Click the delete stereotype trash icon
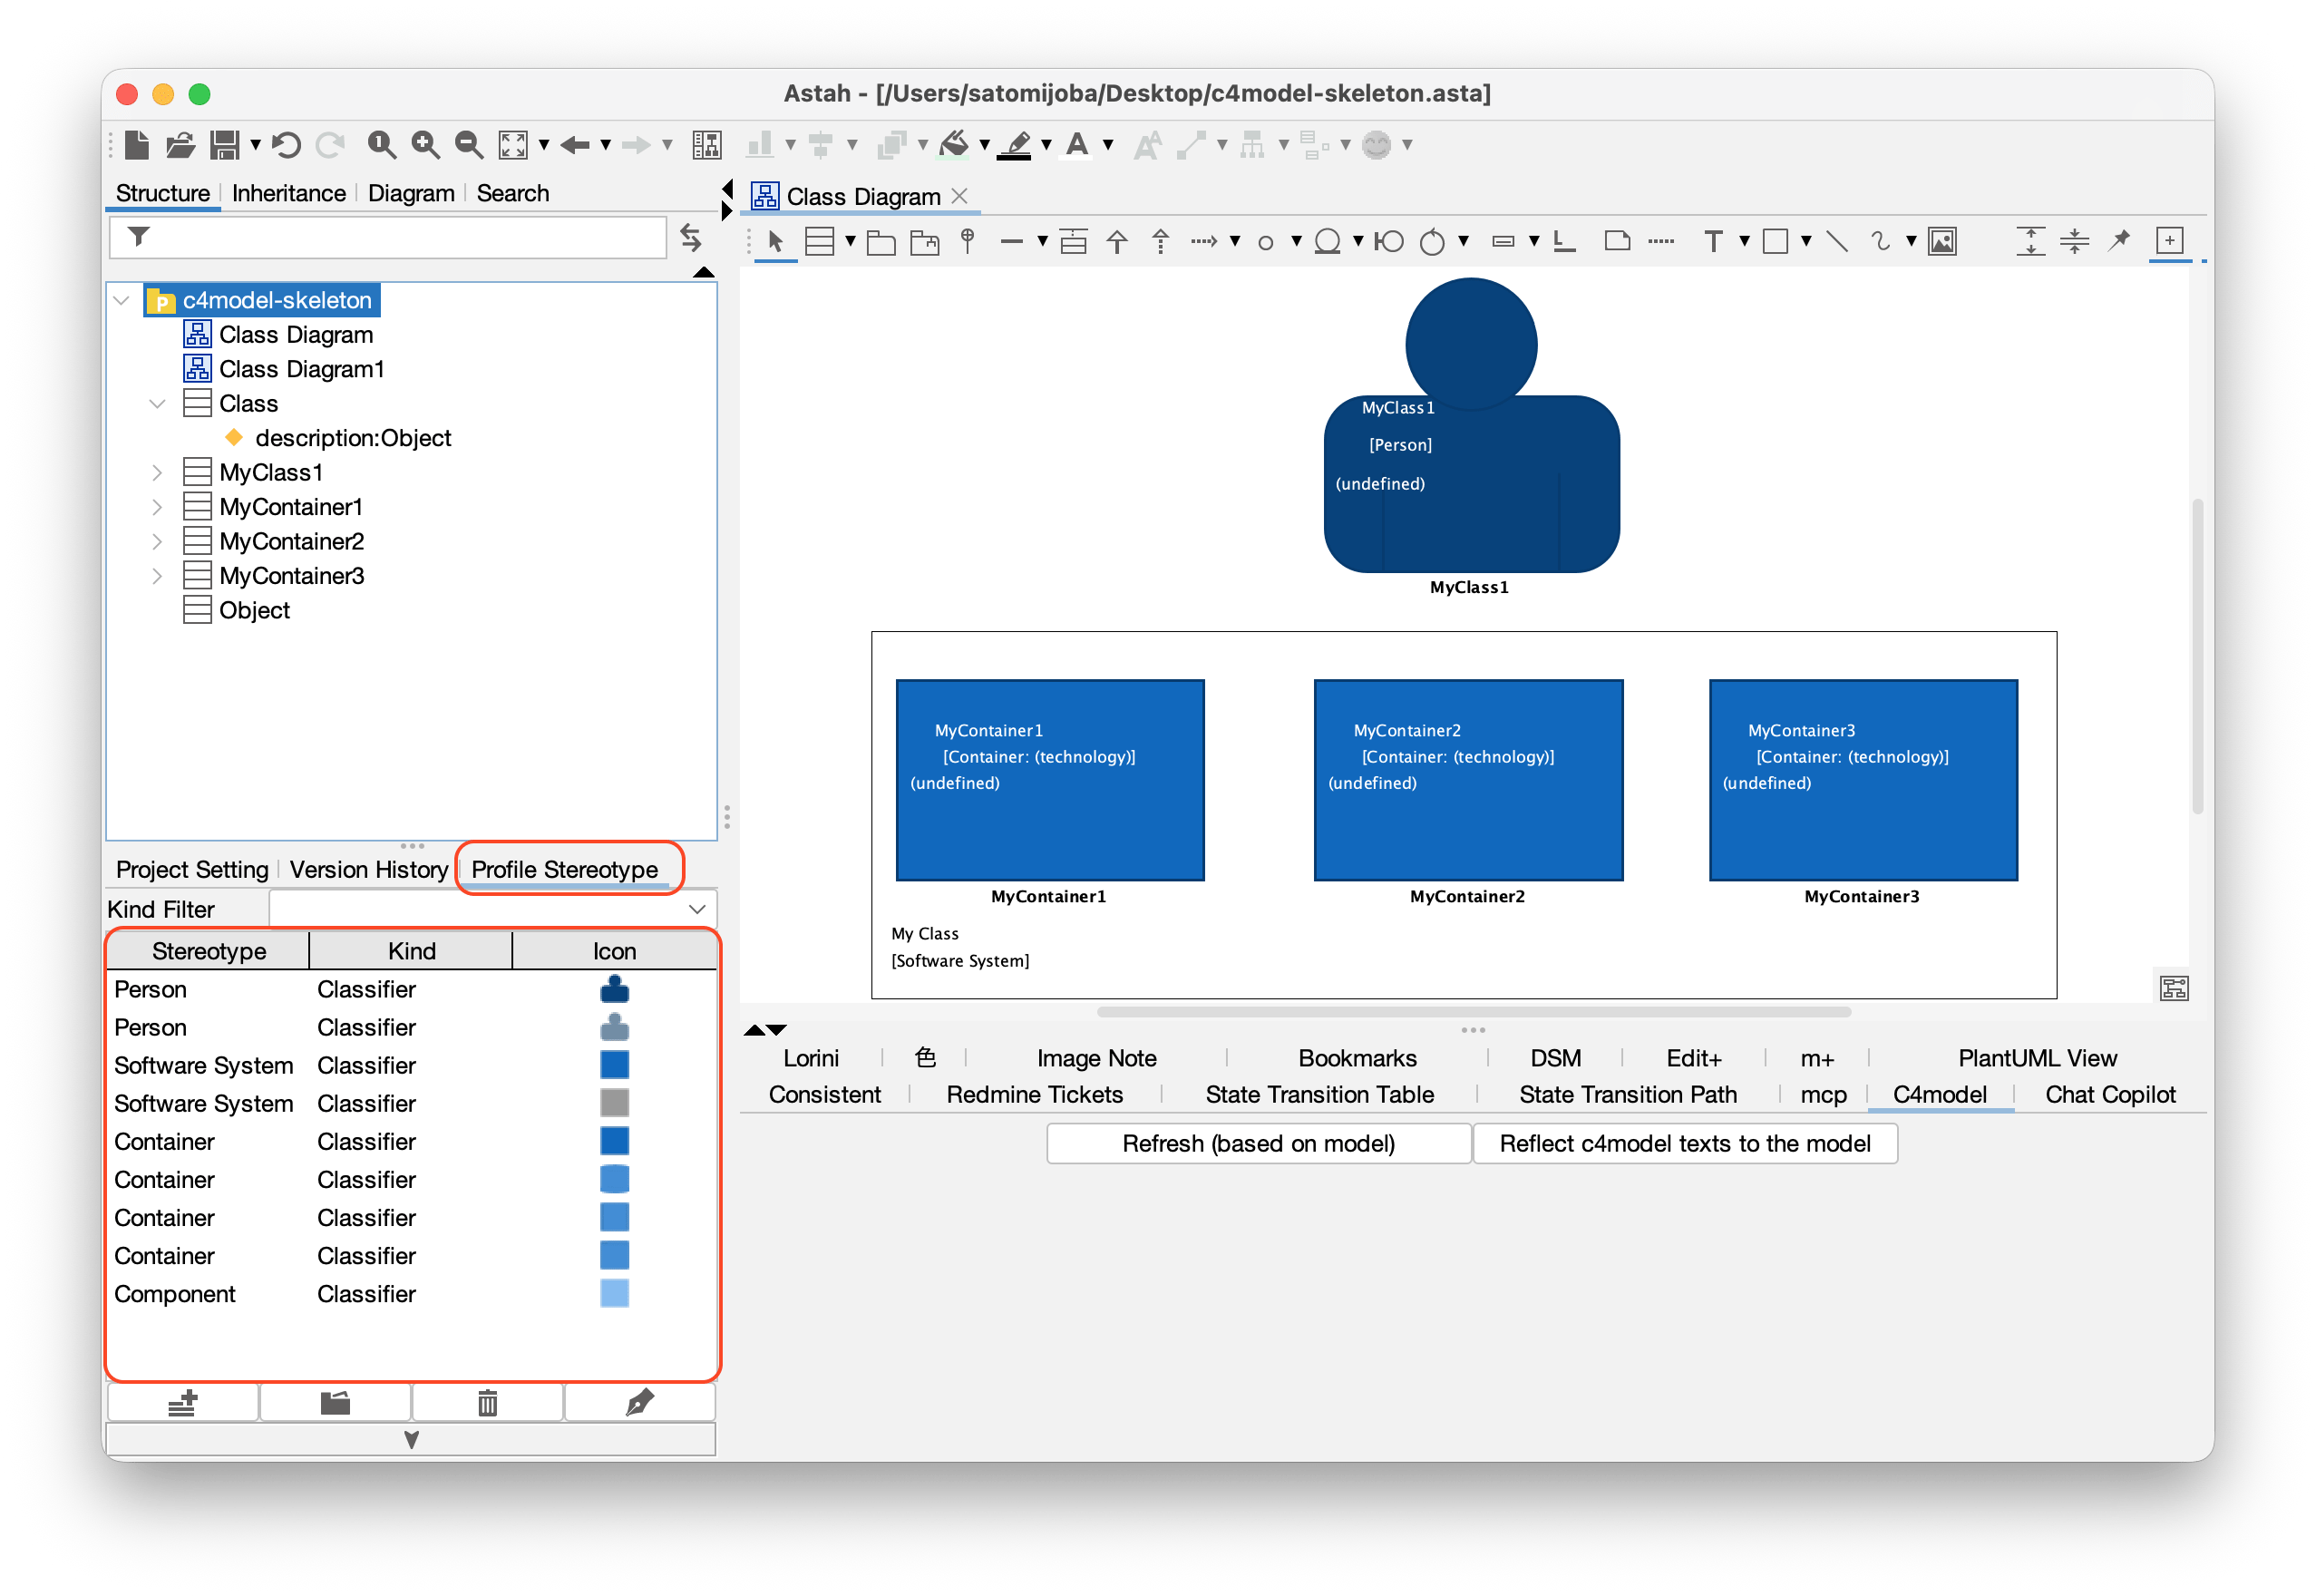This screenshot has height=1596, width=2316. point(487,1403)
